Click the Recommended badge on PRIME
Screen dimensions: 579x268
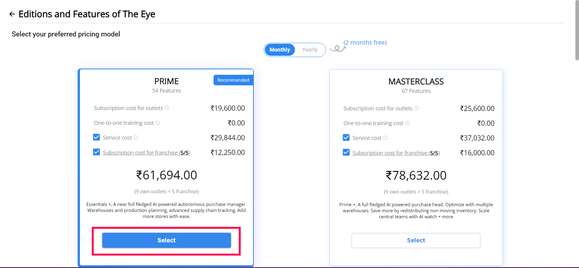[x=233, y=80]
